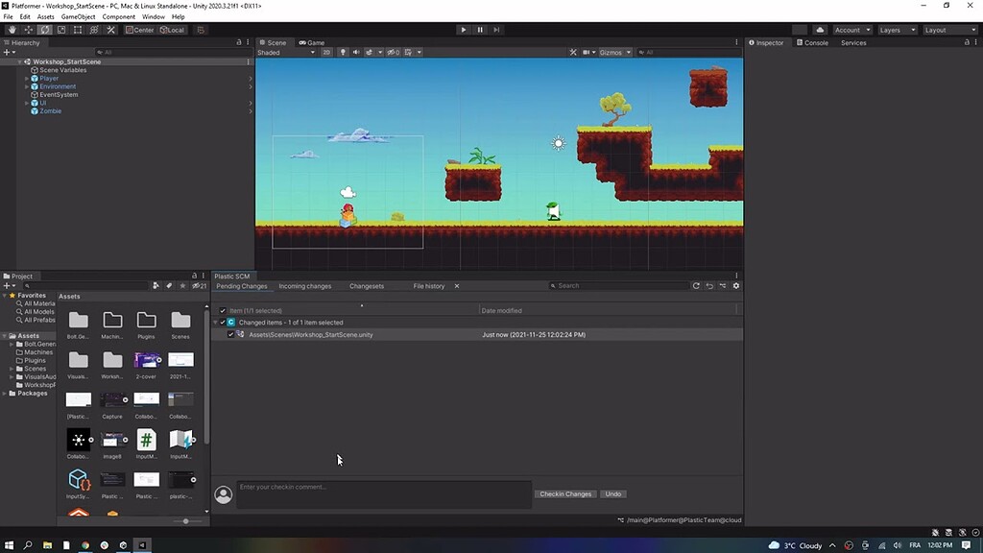This screenshot has height=553, width=983.
Task: Toggle the 2D view mode button
Action: (326, 52)
